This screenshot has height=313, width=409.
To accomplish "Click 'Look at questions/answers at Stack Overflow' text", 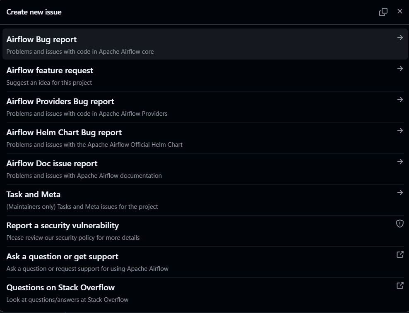I will [67, 300].
